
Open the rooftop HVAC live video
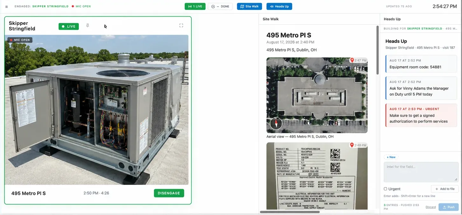pos(96,110)
